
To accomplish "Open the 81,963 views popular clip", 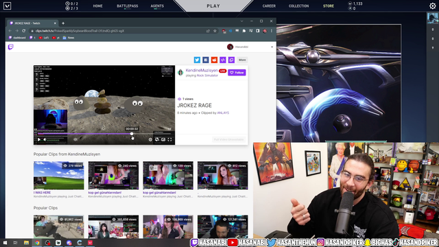I will point(59,227).
